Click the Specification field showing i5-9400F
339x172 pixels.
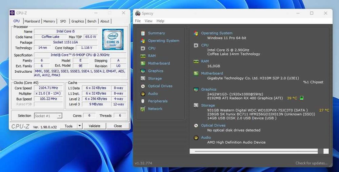[80, 55]
